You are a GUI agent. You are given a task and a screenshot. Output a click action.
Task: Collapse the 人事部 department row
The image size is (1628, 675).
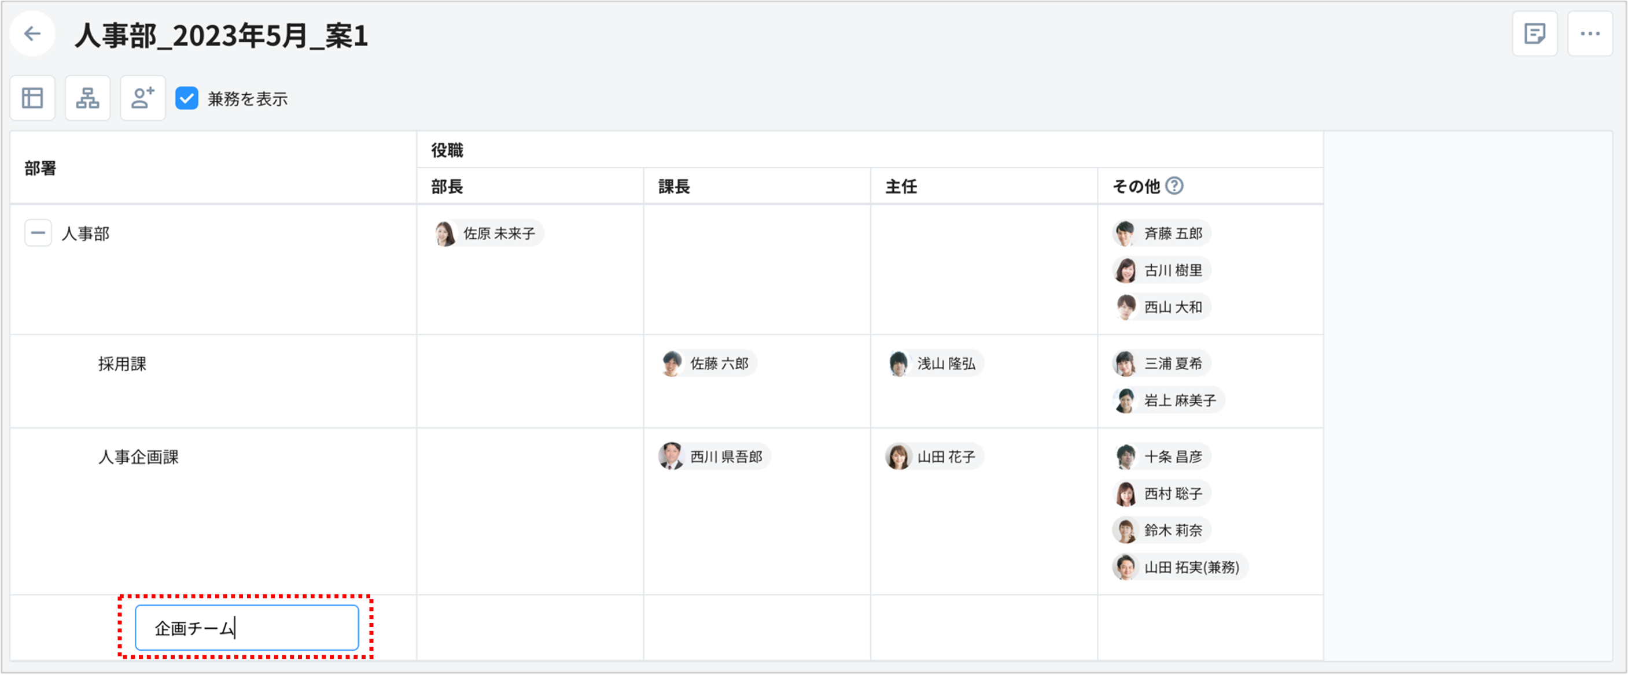(x=38, y=233)
